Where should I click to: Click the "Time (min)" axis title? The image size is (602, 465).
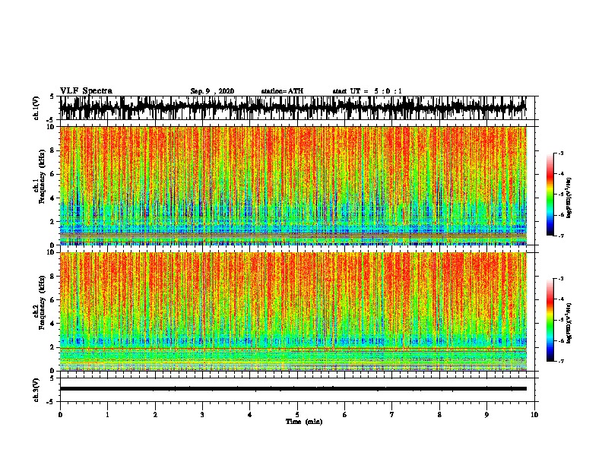coord(304,422)
